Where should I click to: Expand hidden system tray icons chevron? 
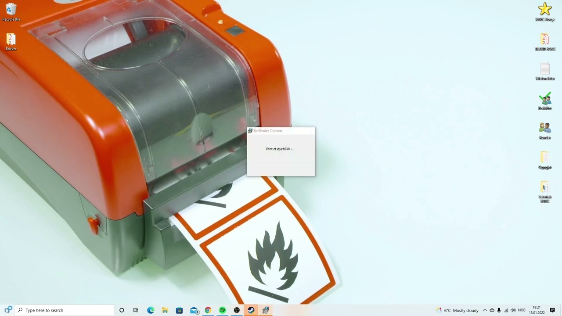coord(485,310)
